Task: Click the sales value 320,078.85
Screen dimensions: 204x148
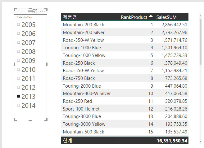Action: point(176,101)
